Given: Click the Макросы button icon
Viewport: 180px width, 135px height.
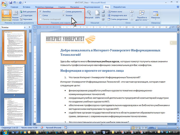Looking at the screenshot, I should pyautogui.click(x=156, y=14).
